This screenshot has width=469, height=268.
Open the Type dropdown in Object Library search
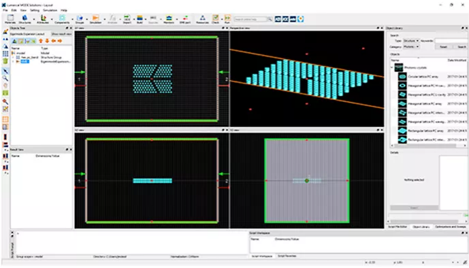411,41
